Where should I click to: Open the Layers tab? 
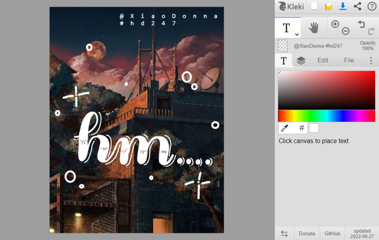tap(301, 61)
